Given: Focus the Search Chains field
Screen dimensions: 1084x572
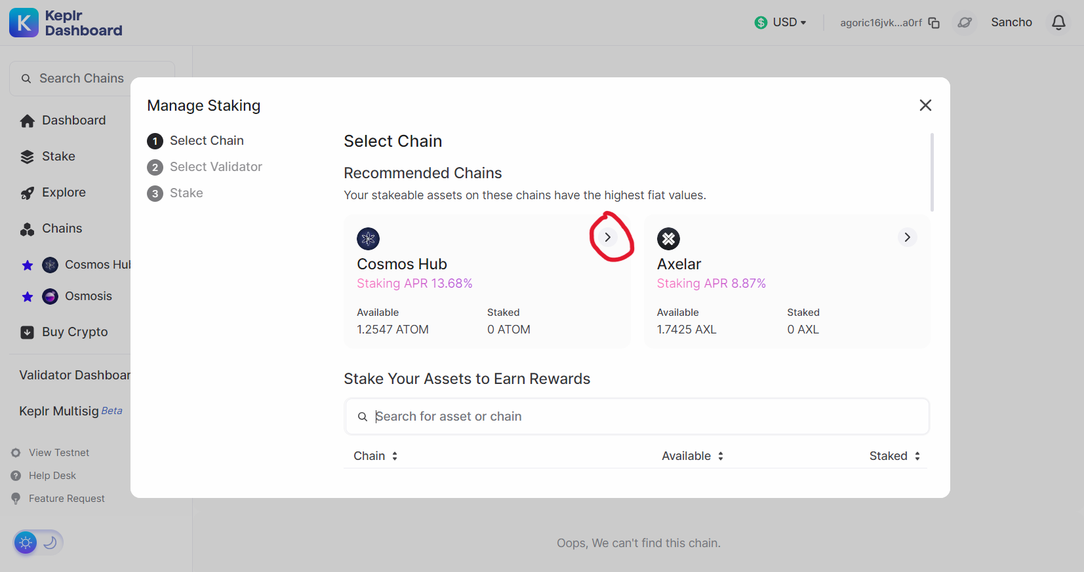Looking at the screenshot, I should pos(92,79).
